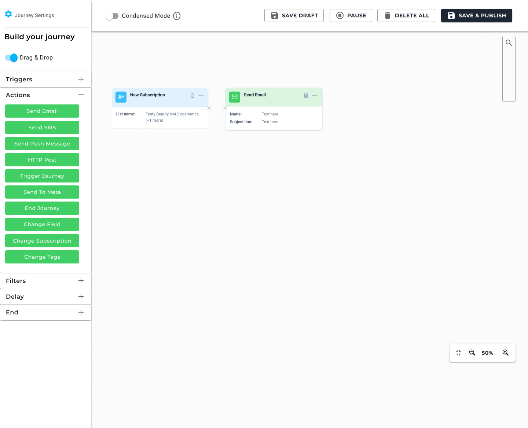The height and width of the screenshot is (428, 528).
Task: Click the Name 'Text here' value
Action: (270, 114)
